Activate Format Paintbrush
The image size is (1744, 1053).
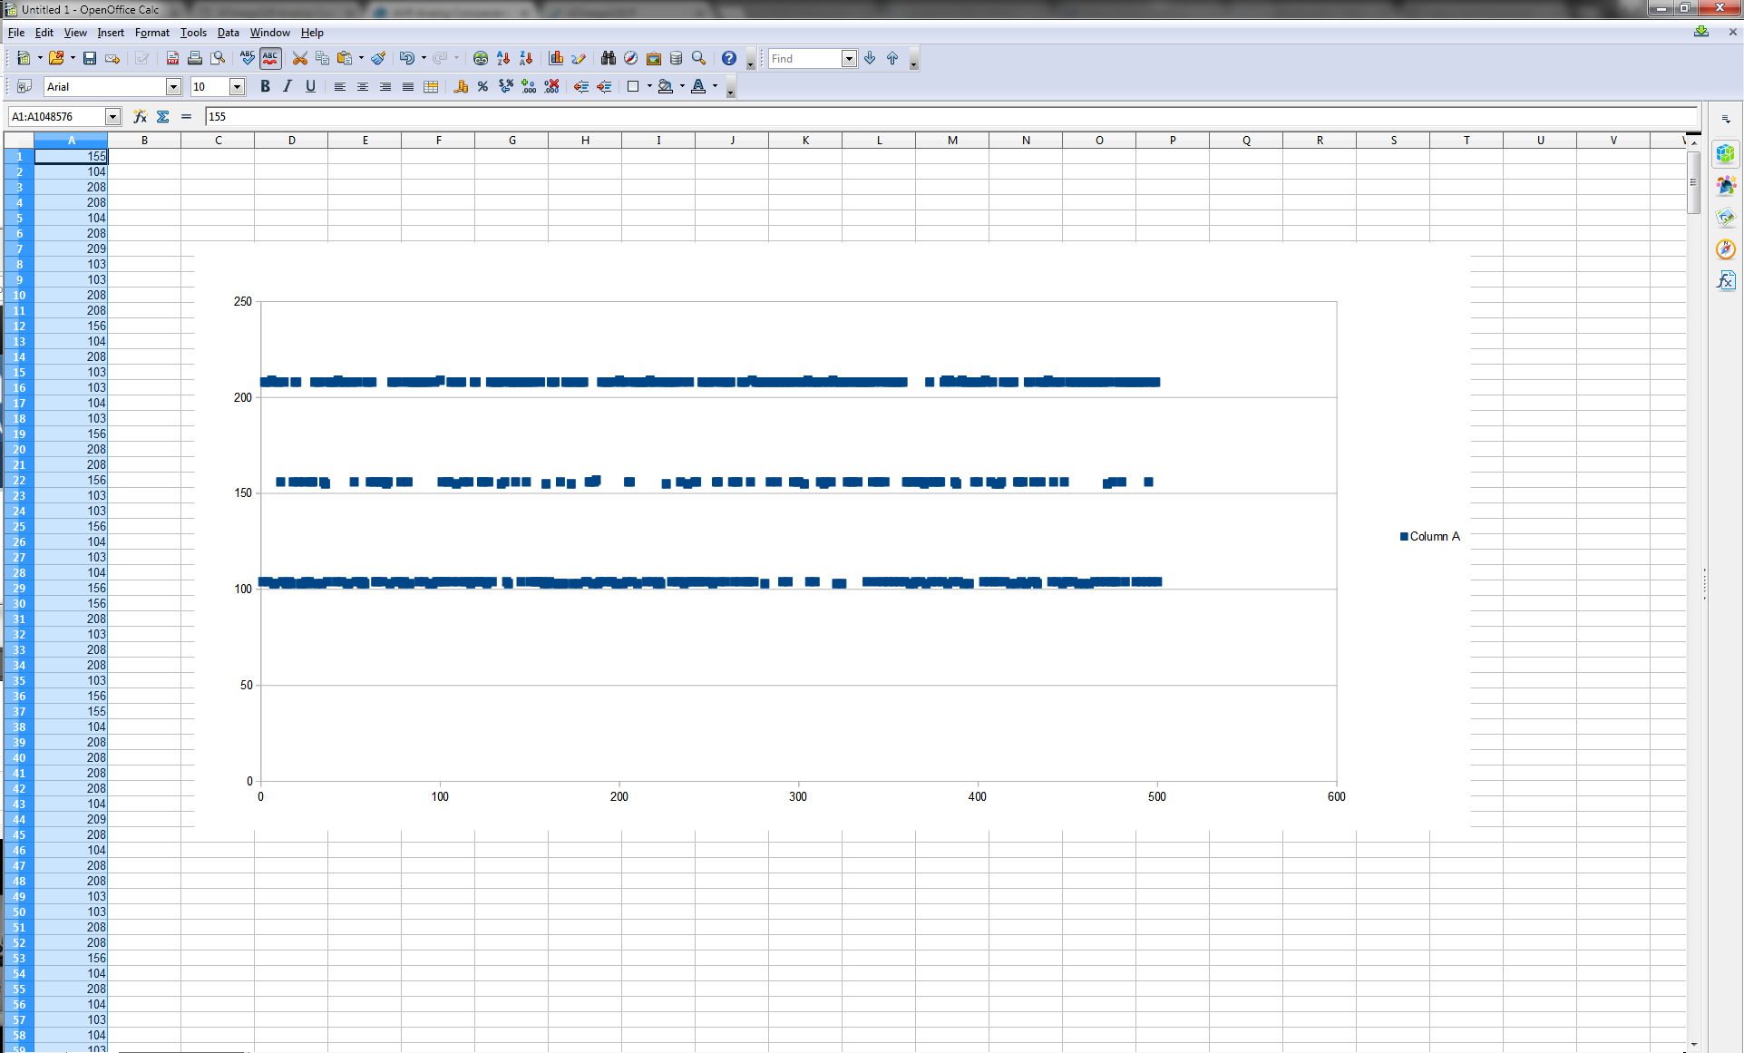point(378,58)
